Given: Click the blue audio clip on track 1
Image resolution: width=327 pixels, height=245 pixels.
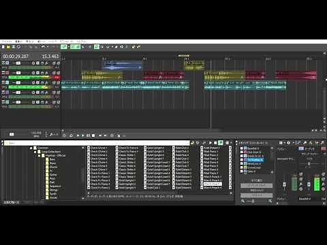Looking at the screenshot, I should click(123, 65).
